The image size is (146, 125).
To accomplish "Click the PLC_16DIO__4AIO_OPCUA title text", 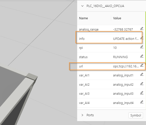I will tap(105, 6).
